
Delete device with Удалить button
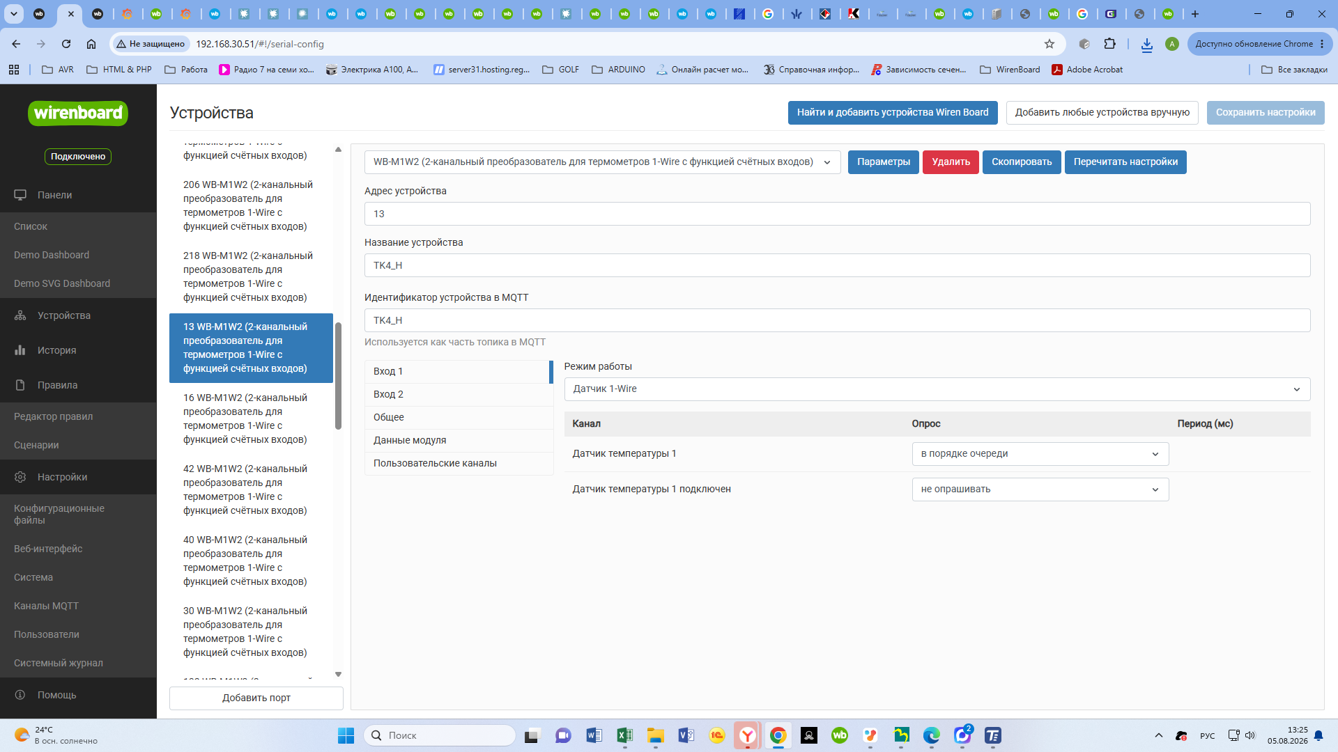[951, 162]
